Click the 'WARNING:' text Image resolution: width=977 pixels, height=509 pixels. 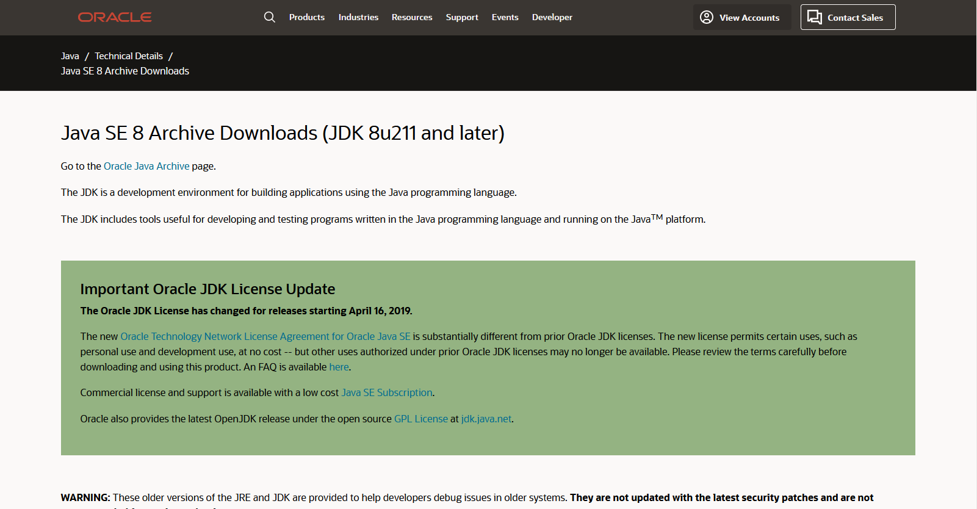click(85, 497)
